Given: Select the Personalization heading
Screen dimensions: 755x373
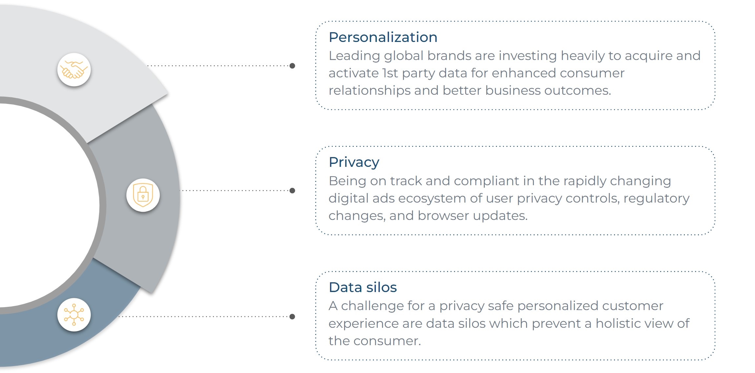Looking at the screenshot, I should point(383,37).
